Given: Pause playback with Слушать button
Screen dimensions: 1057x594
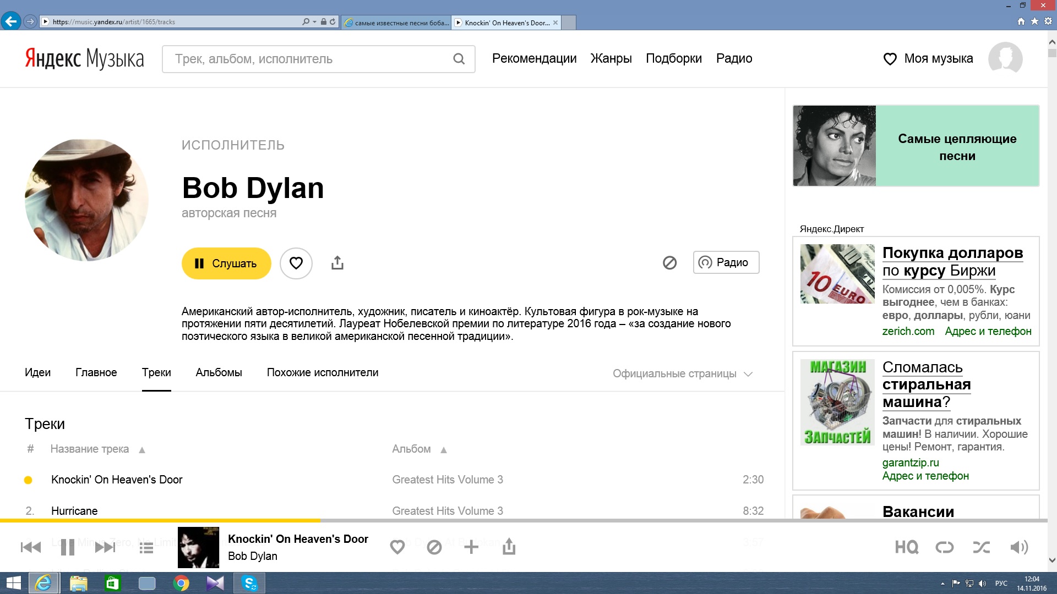Looking at the screenshot, I should pyautogui.click(x=226, y=263).
